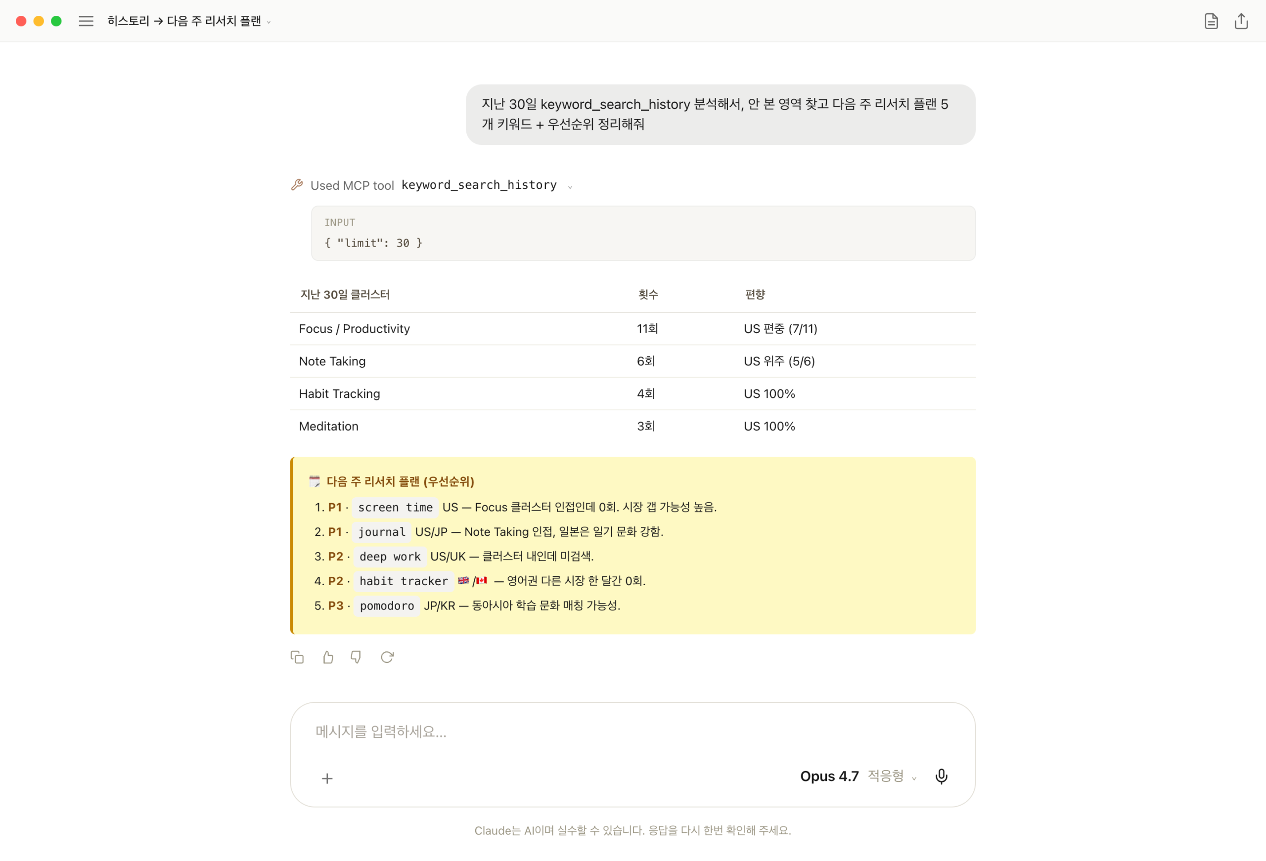1266x861 pixels.
Task: Click the 'US 편중 (7/11)' cell
Action: (780, 329)
